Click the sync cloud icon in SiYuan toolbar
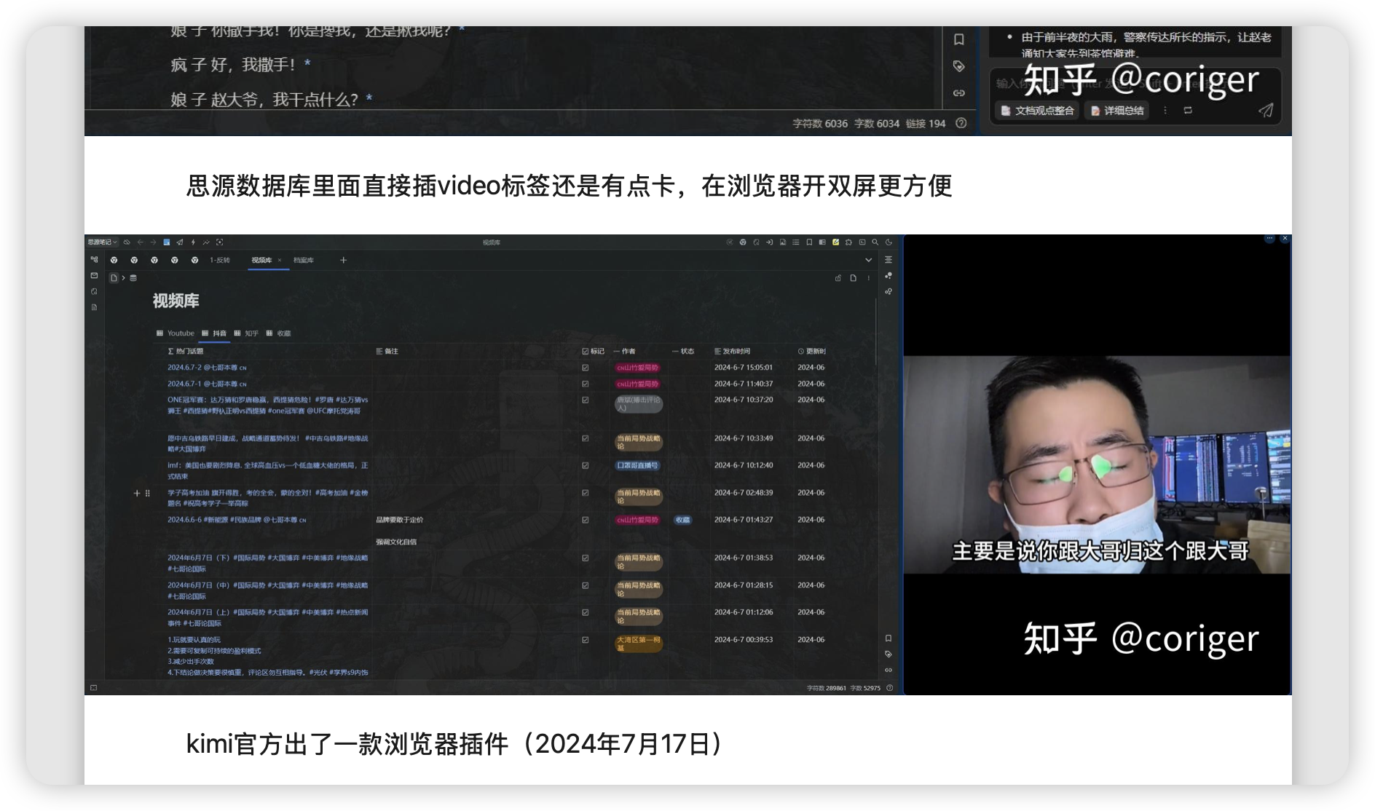The width and height of the screenshot is (1375, 811). [x=127, y=242]
